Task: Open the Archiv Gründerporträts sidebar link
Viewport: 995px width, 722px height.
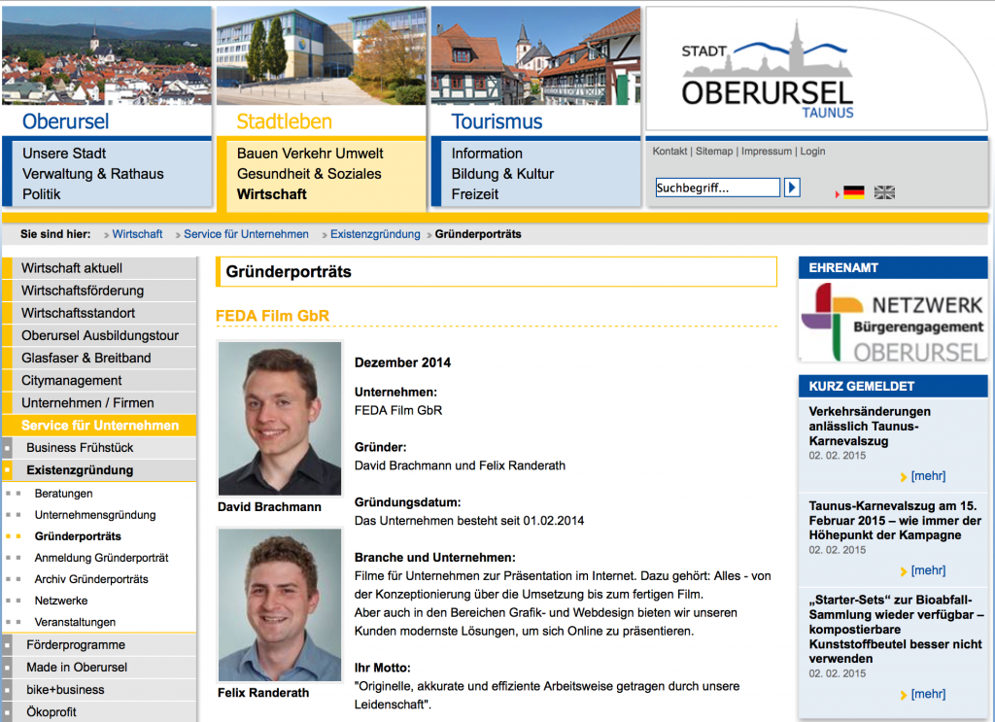Action: pos(91,579)
